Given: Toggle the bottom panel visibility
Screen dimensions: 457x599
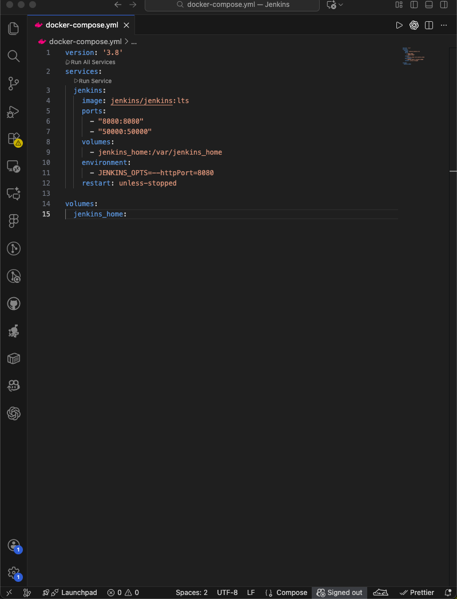Looking at the screenshot, I should coord(429,5).
